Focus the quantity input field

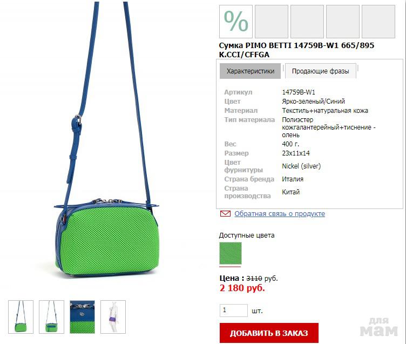[234, 311]
